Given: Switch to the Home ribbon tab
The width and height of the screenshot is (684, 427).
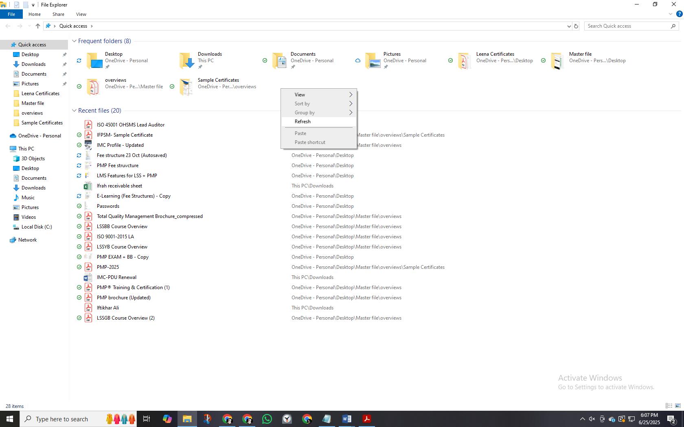Looking at the screenshot, I should [x=35, y=14].
